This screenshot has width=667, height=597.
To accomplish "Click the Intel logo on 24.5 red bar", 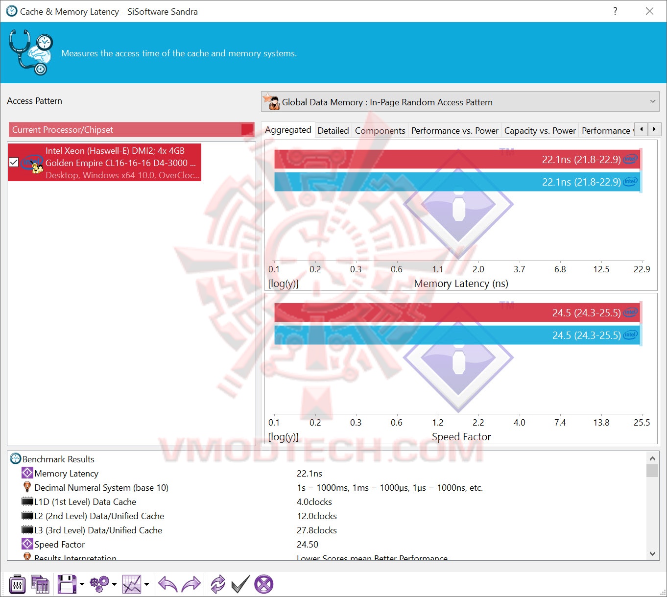I will click(x=630, y=312).
